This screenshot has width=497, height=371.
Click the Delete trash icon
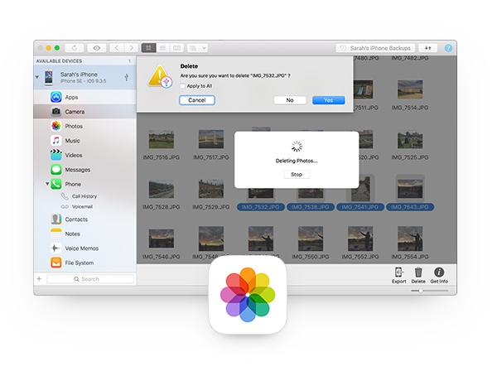point(418,275)
